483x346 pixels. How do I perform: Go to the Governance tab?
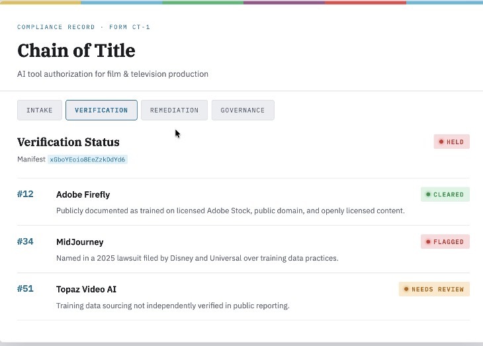243,110
